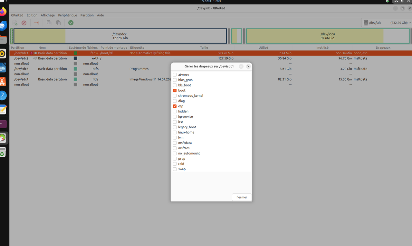Open the /dev/sdc device selector dropdown

point(387,23)
